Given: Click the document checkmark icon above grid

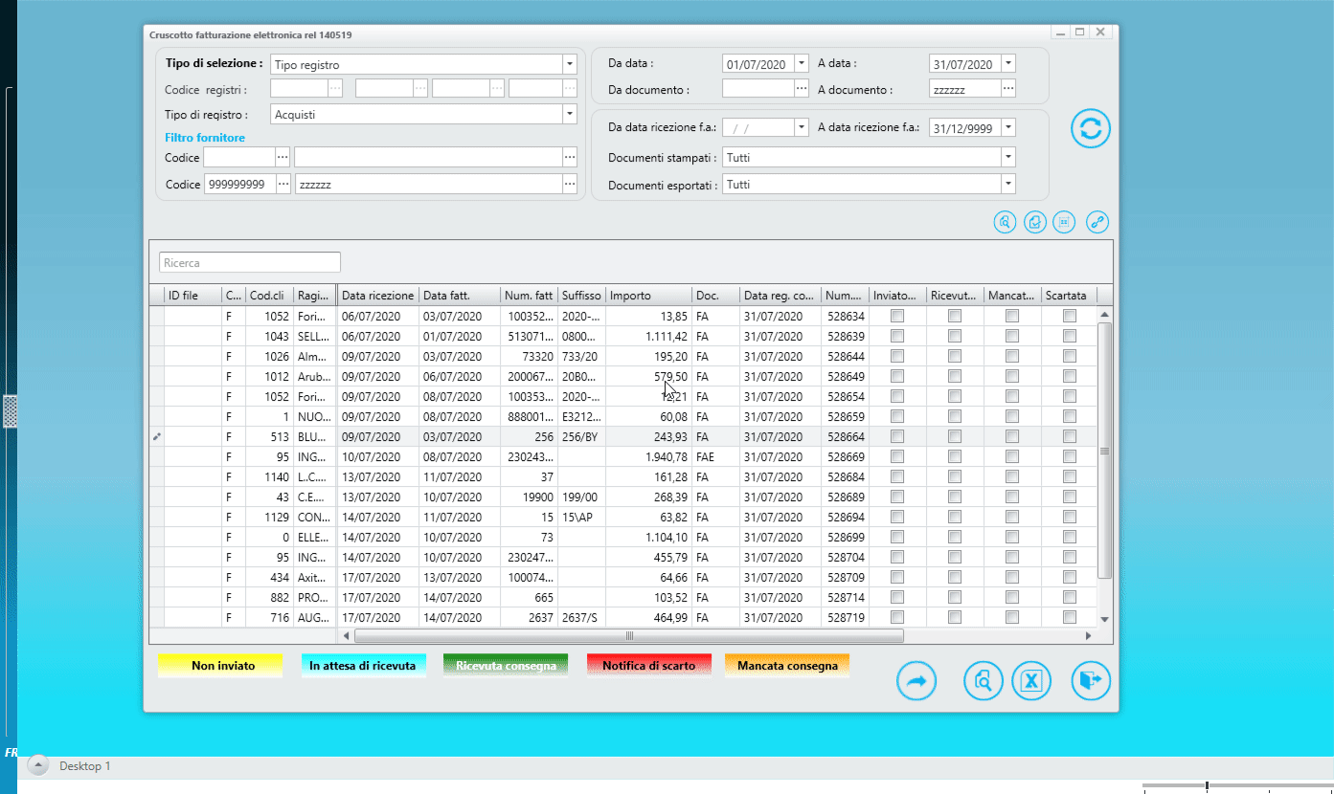Looking at the screenshot, I should 1034,222.
